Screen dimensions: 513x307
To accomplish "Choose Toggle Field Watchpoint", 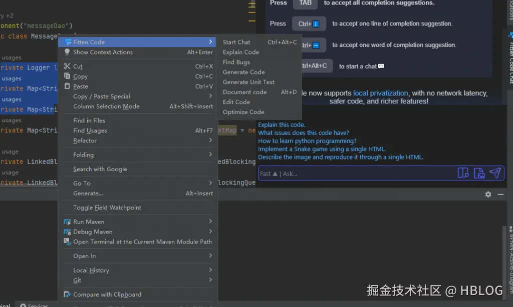I will click(x=138, y=207).
